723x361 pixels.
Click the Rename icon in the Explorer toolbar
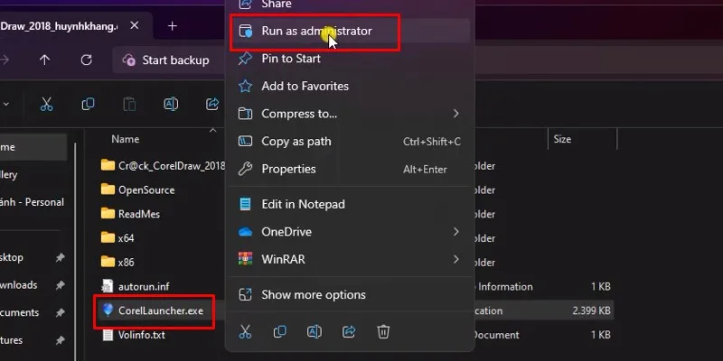(171, 104)
